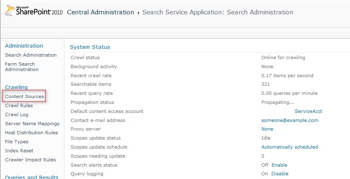This screenshot has height=179, width=350.
Task: Open the Crawl Rules page
Action: tap(19, 106)
